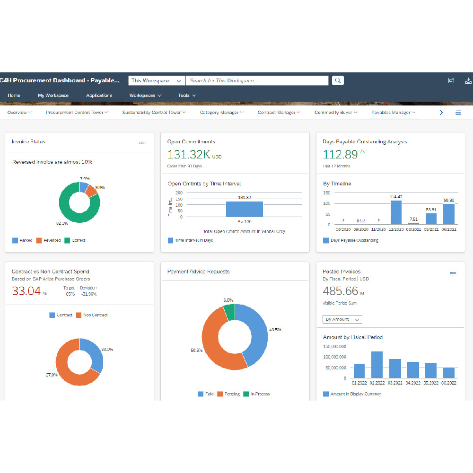
Task: Expand the Tools menu
Action: pyautogui.click(x=187, y=96)
